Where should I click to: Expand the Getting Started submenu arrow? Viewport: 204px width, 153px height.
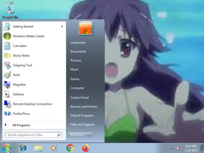[62, 27]
